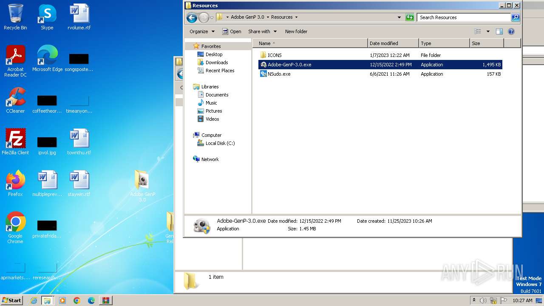Expand the address bar history dropdown
The height and width of the screenshot is (306, 544).
399,17
